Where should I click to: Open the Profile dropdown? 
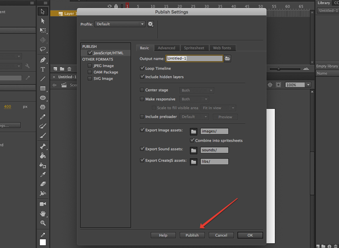pyautogui.click(x=120, y=24)
